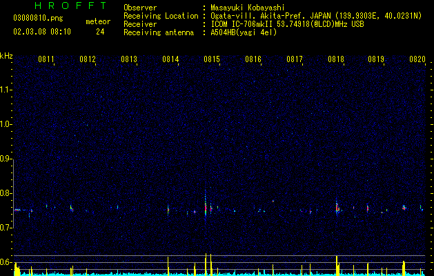The height and width of the screenshot is (276, 434).
Task: Click the "Observer" field label
Action: [x=140, y=8]
